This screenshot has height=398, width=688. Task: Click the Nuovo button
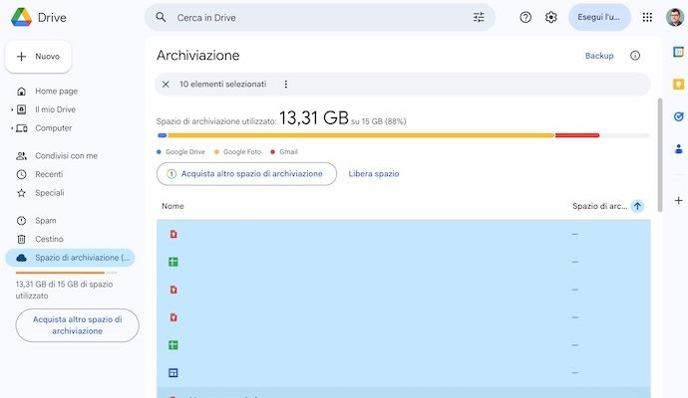click(x=38, y=57)
